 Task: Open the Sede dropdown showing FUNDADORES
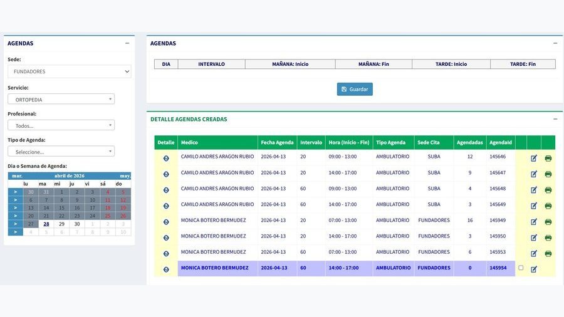70,71
